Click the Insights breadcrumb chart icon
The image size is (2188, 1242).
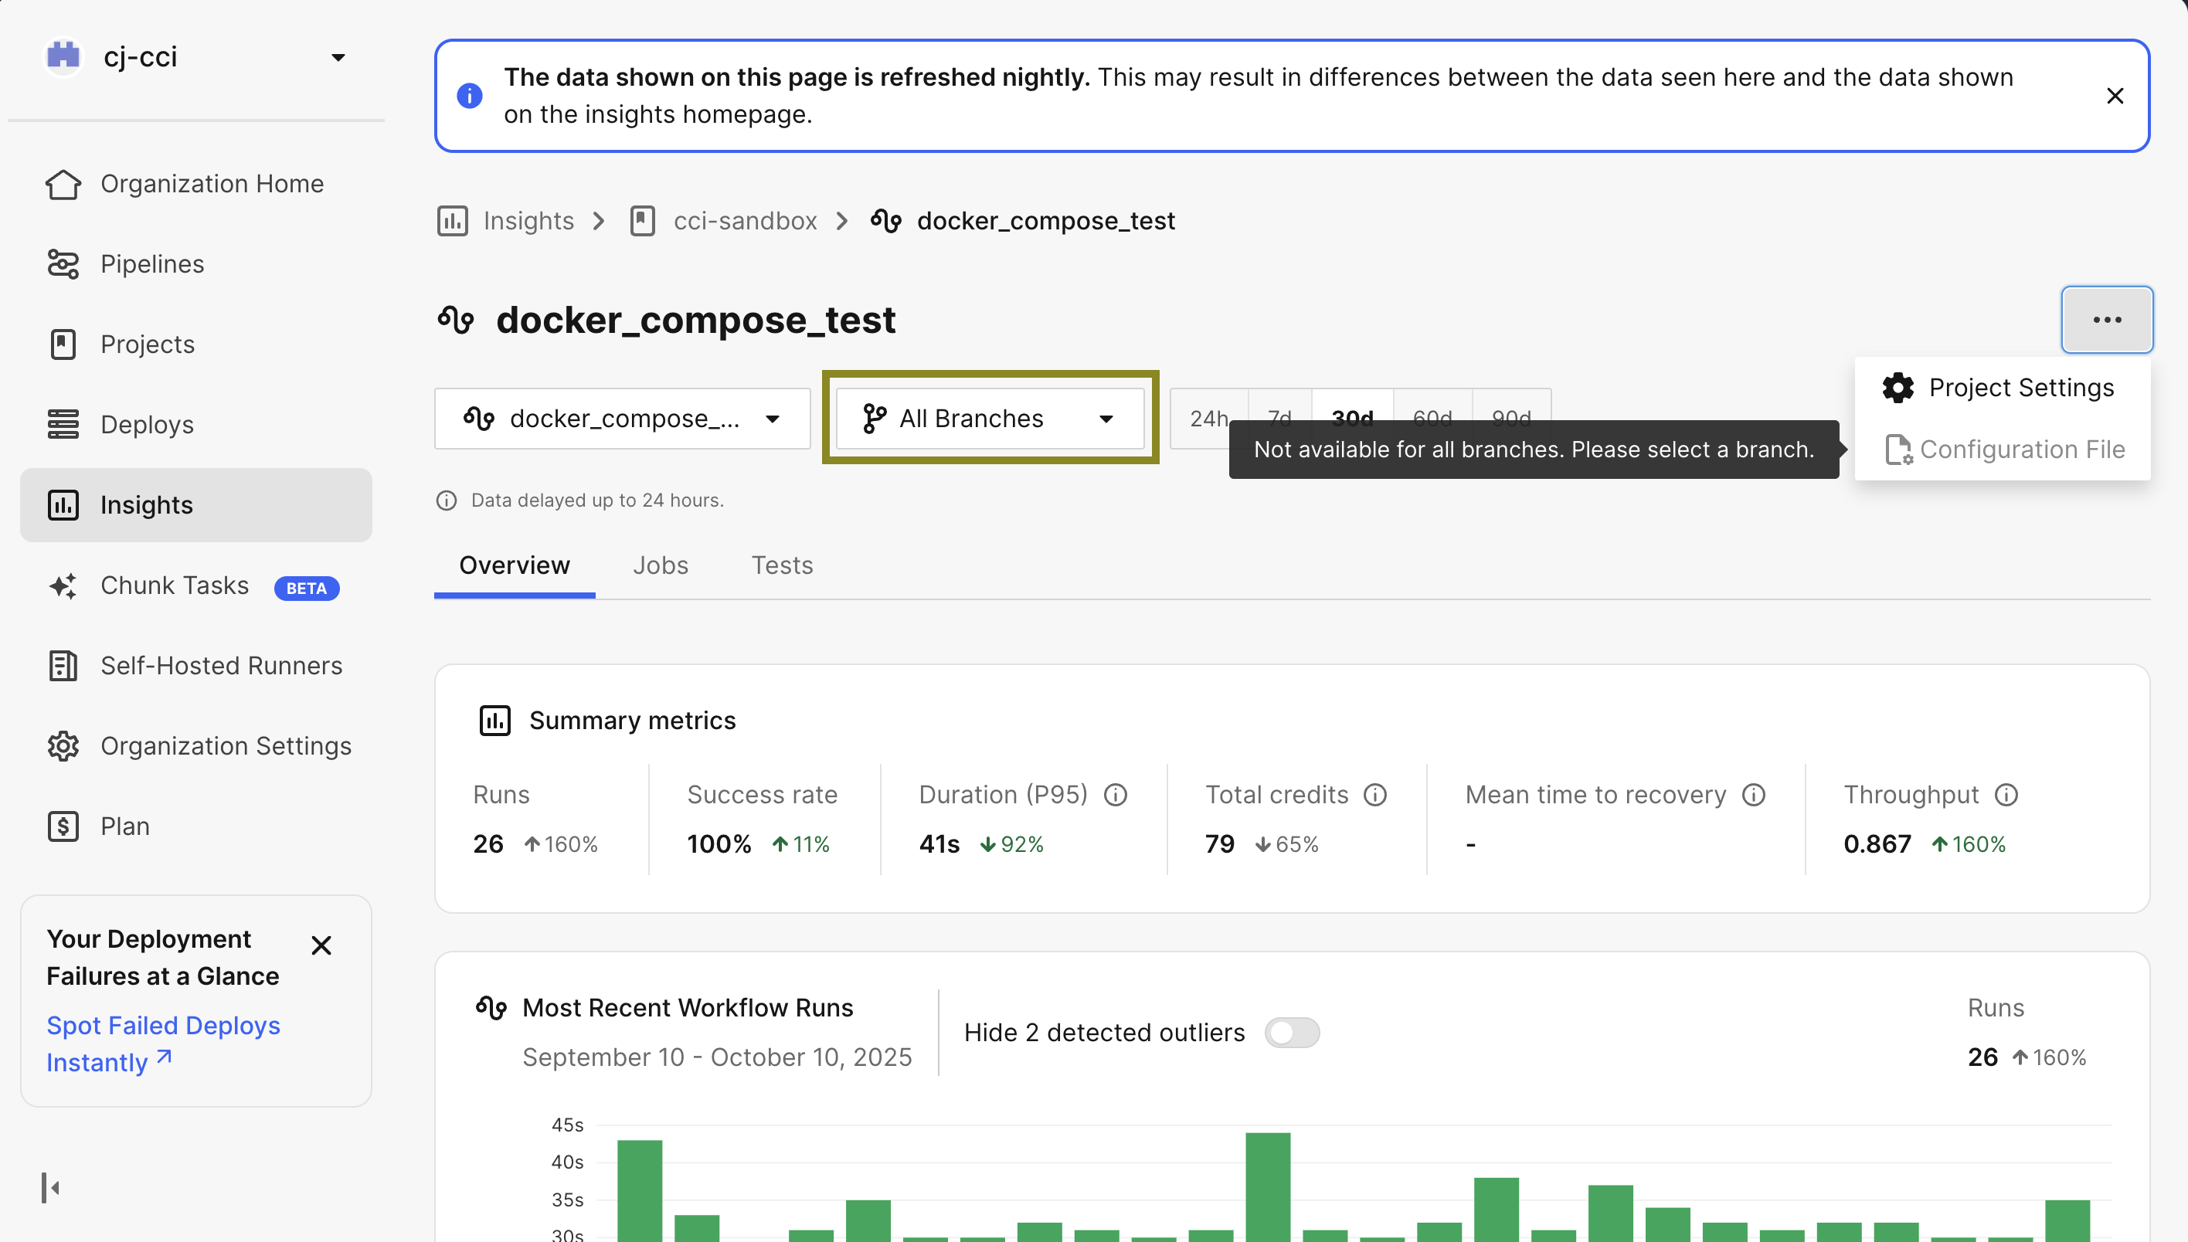pyautogui.click(x=452, y=221)
